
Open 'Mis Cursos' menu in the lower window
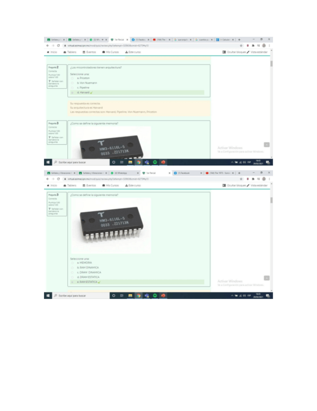coord(111,185)
